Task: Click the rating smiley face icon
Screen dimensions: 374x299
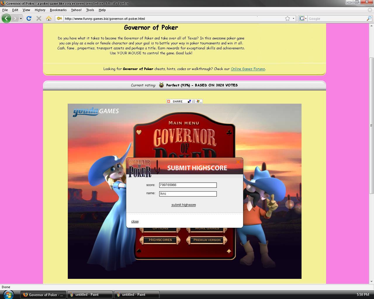Action: [x=161, y=85]
